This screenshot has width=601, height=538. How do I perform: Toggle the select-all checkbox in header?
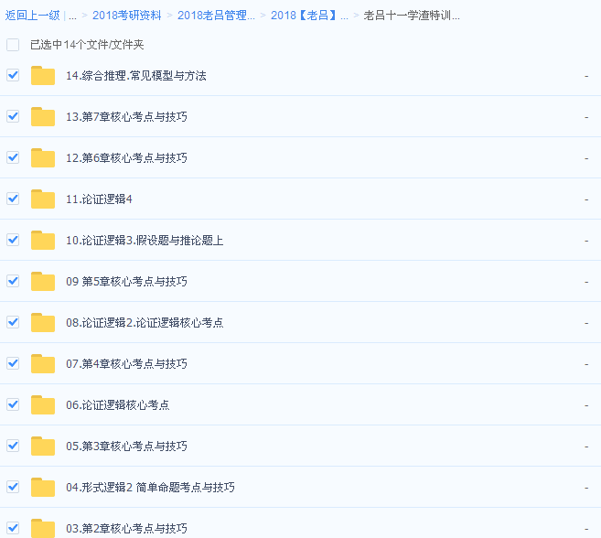coord(13,45)
